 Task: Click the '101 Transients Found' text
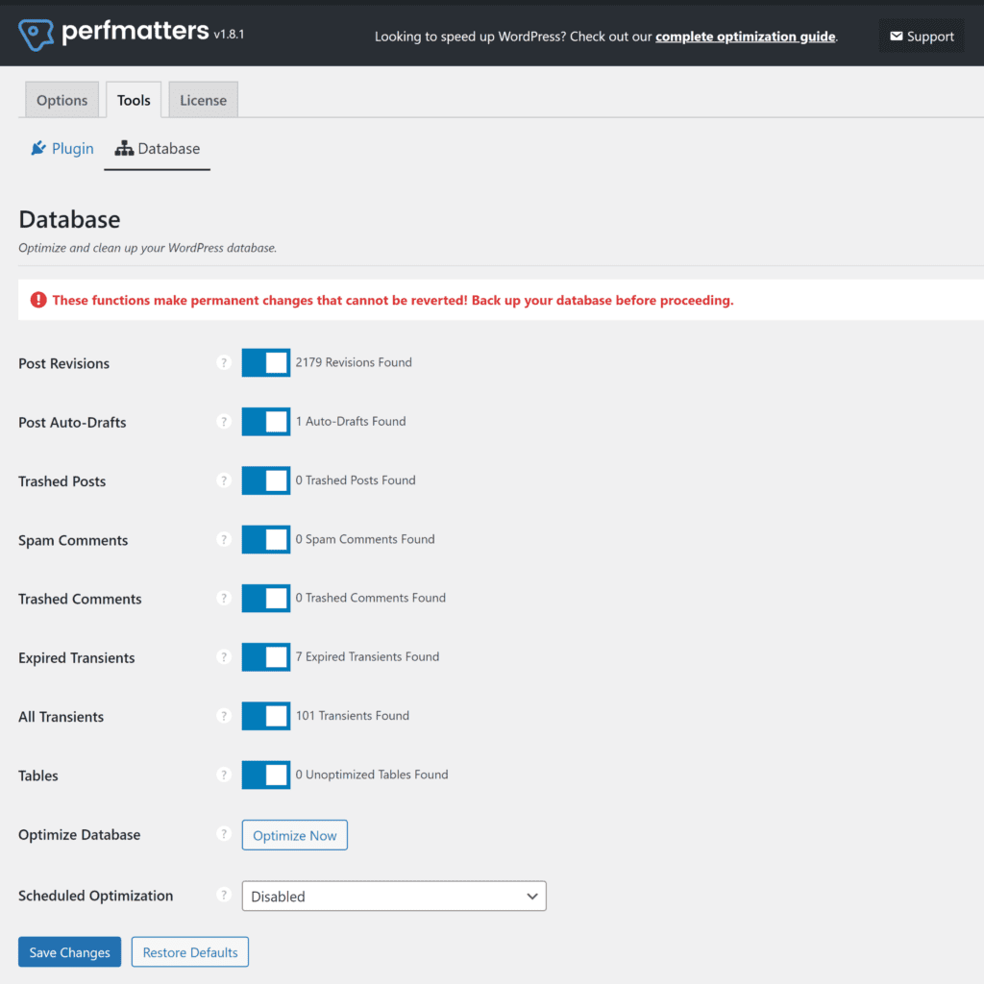[353, 715]
